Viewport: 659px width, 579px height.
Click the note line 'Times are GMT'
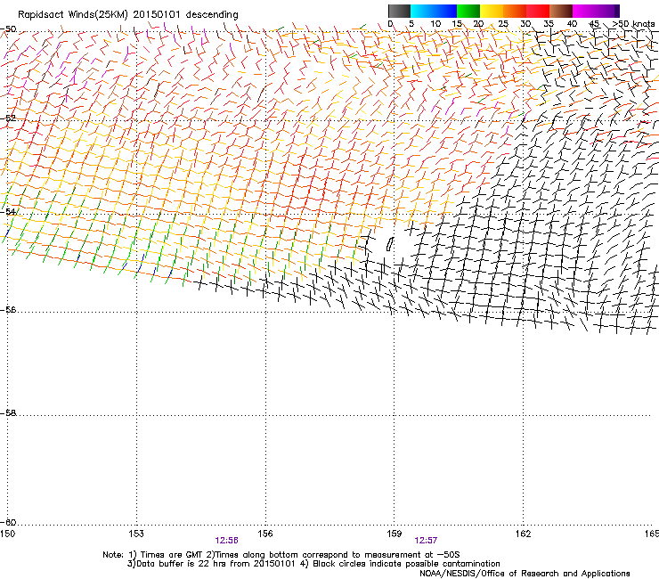172,555
